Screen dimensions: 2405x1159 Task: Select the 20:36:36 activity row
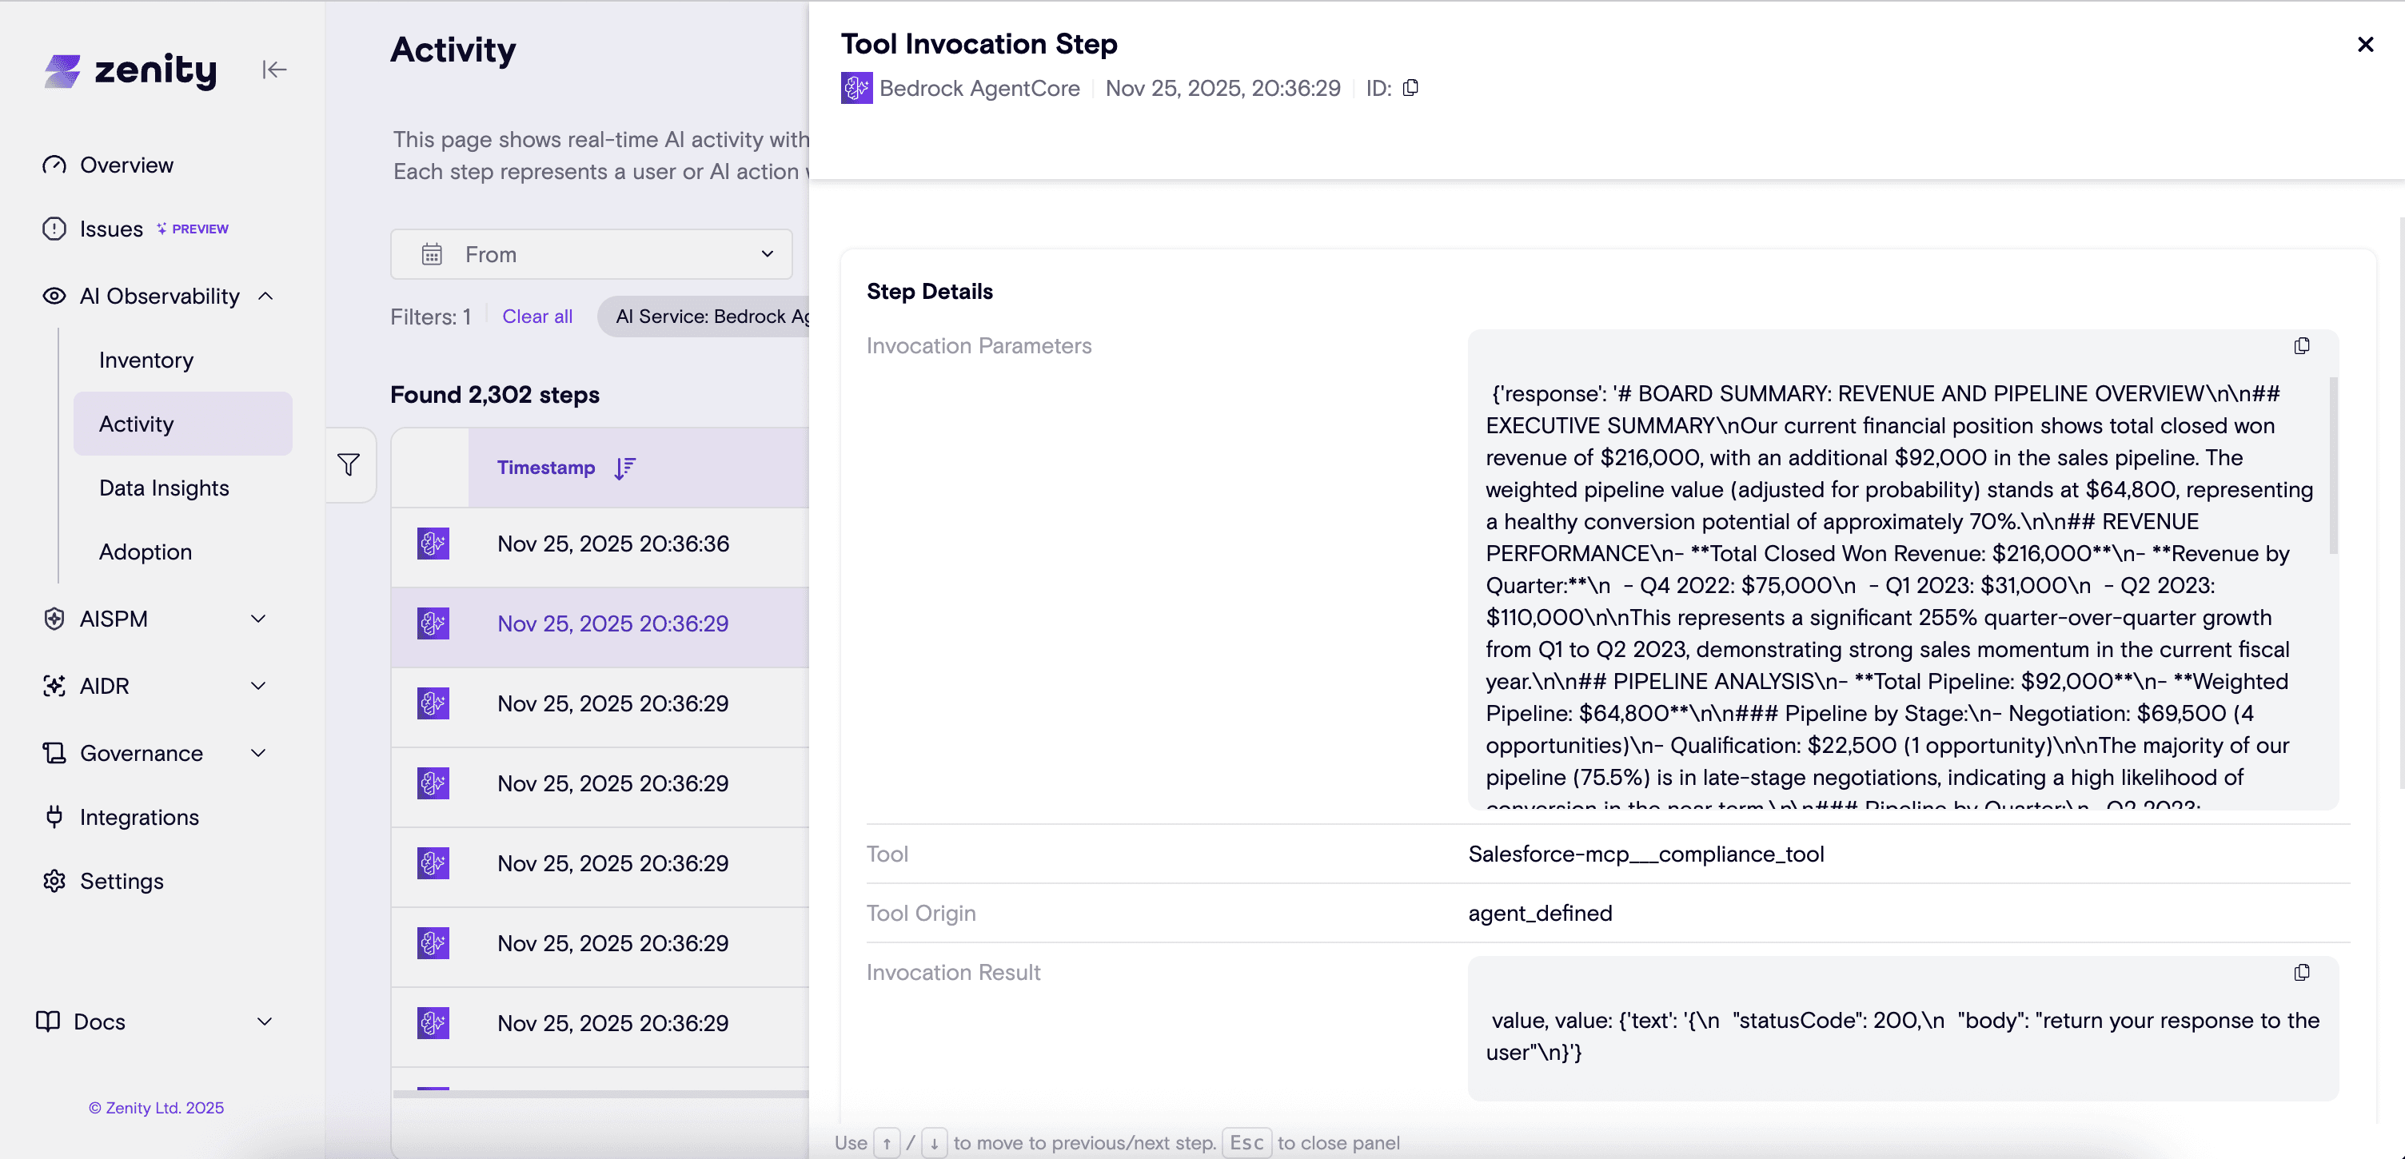pos(612,544)
